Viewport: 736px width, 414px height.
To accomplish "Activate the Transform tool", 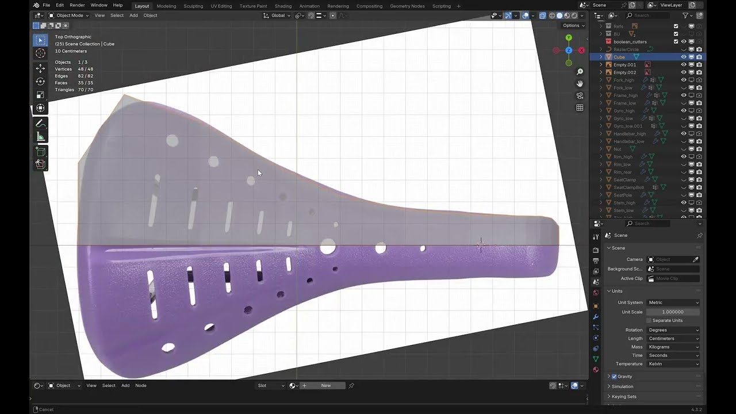I will point(40,108).
